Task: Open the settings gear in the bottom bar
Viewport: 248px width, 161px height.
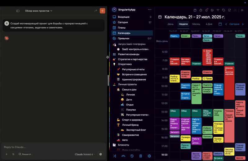Action: point(149,156)
